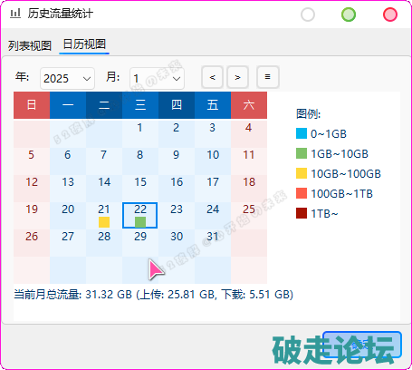Screen dimensions: 412x370
Task: Select the 日历视图 tab
Action: [x=84, y=44]
